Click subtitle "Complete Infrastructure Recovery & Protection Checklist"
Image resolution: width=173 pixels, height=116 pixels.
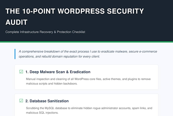[45, 32]
